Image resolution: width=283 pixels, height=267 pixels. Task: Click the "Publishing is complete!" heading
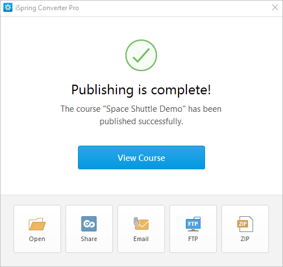[141, 90]
